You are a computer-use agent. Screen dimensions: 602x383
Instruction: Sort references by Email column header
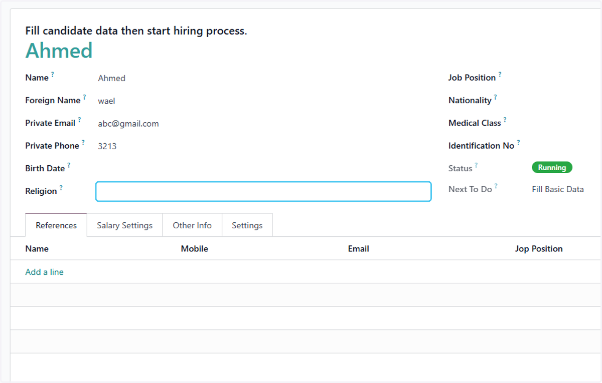pyautogui.click(x=359, y=248)
